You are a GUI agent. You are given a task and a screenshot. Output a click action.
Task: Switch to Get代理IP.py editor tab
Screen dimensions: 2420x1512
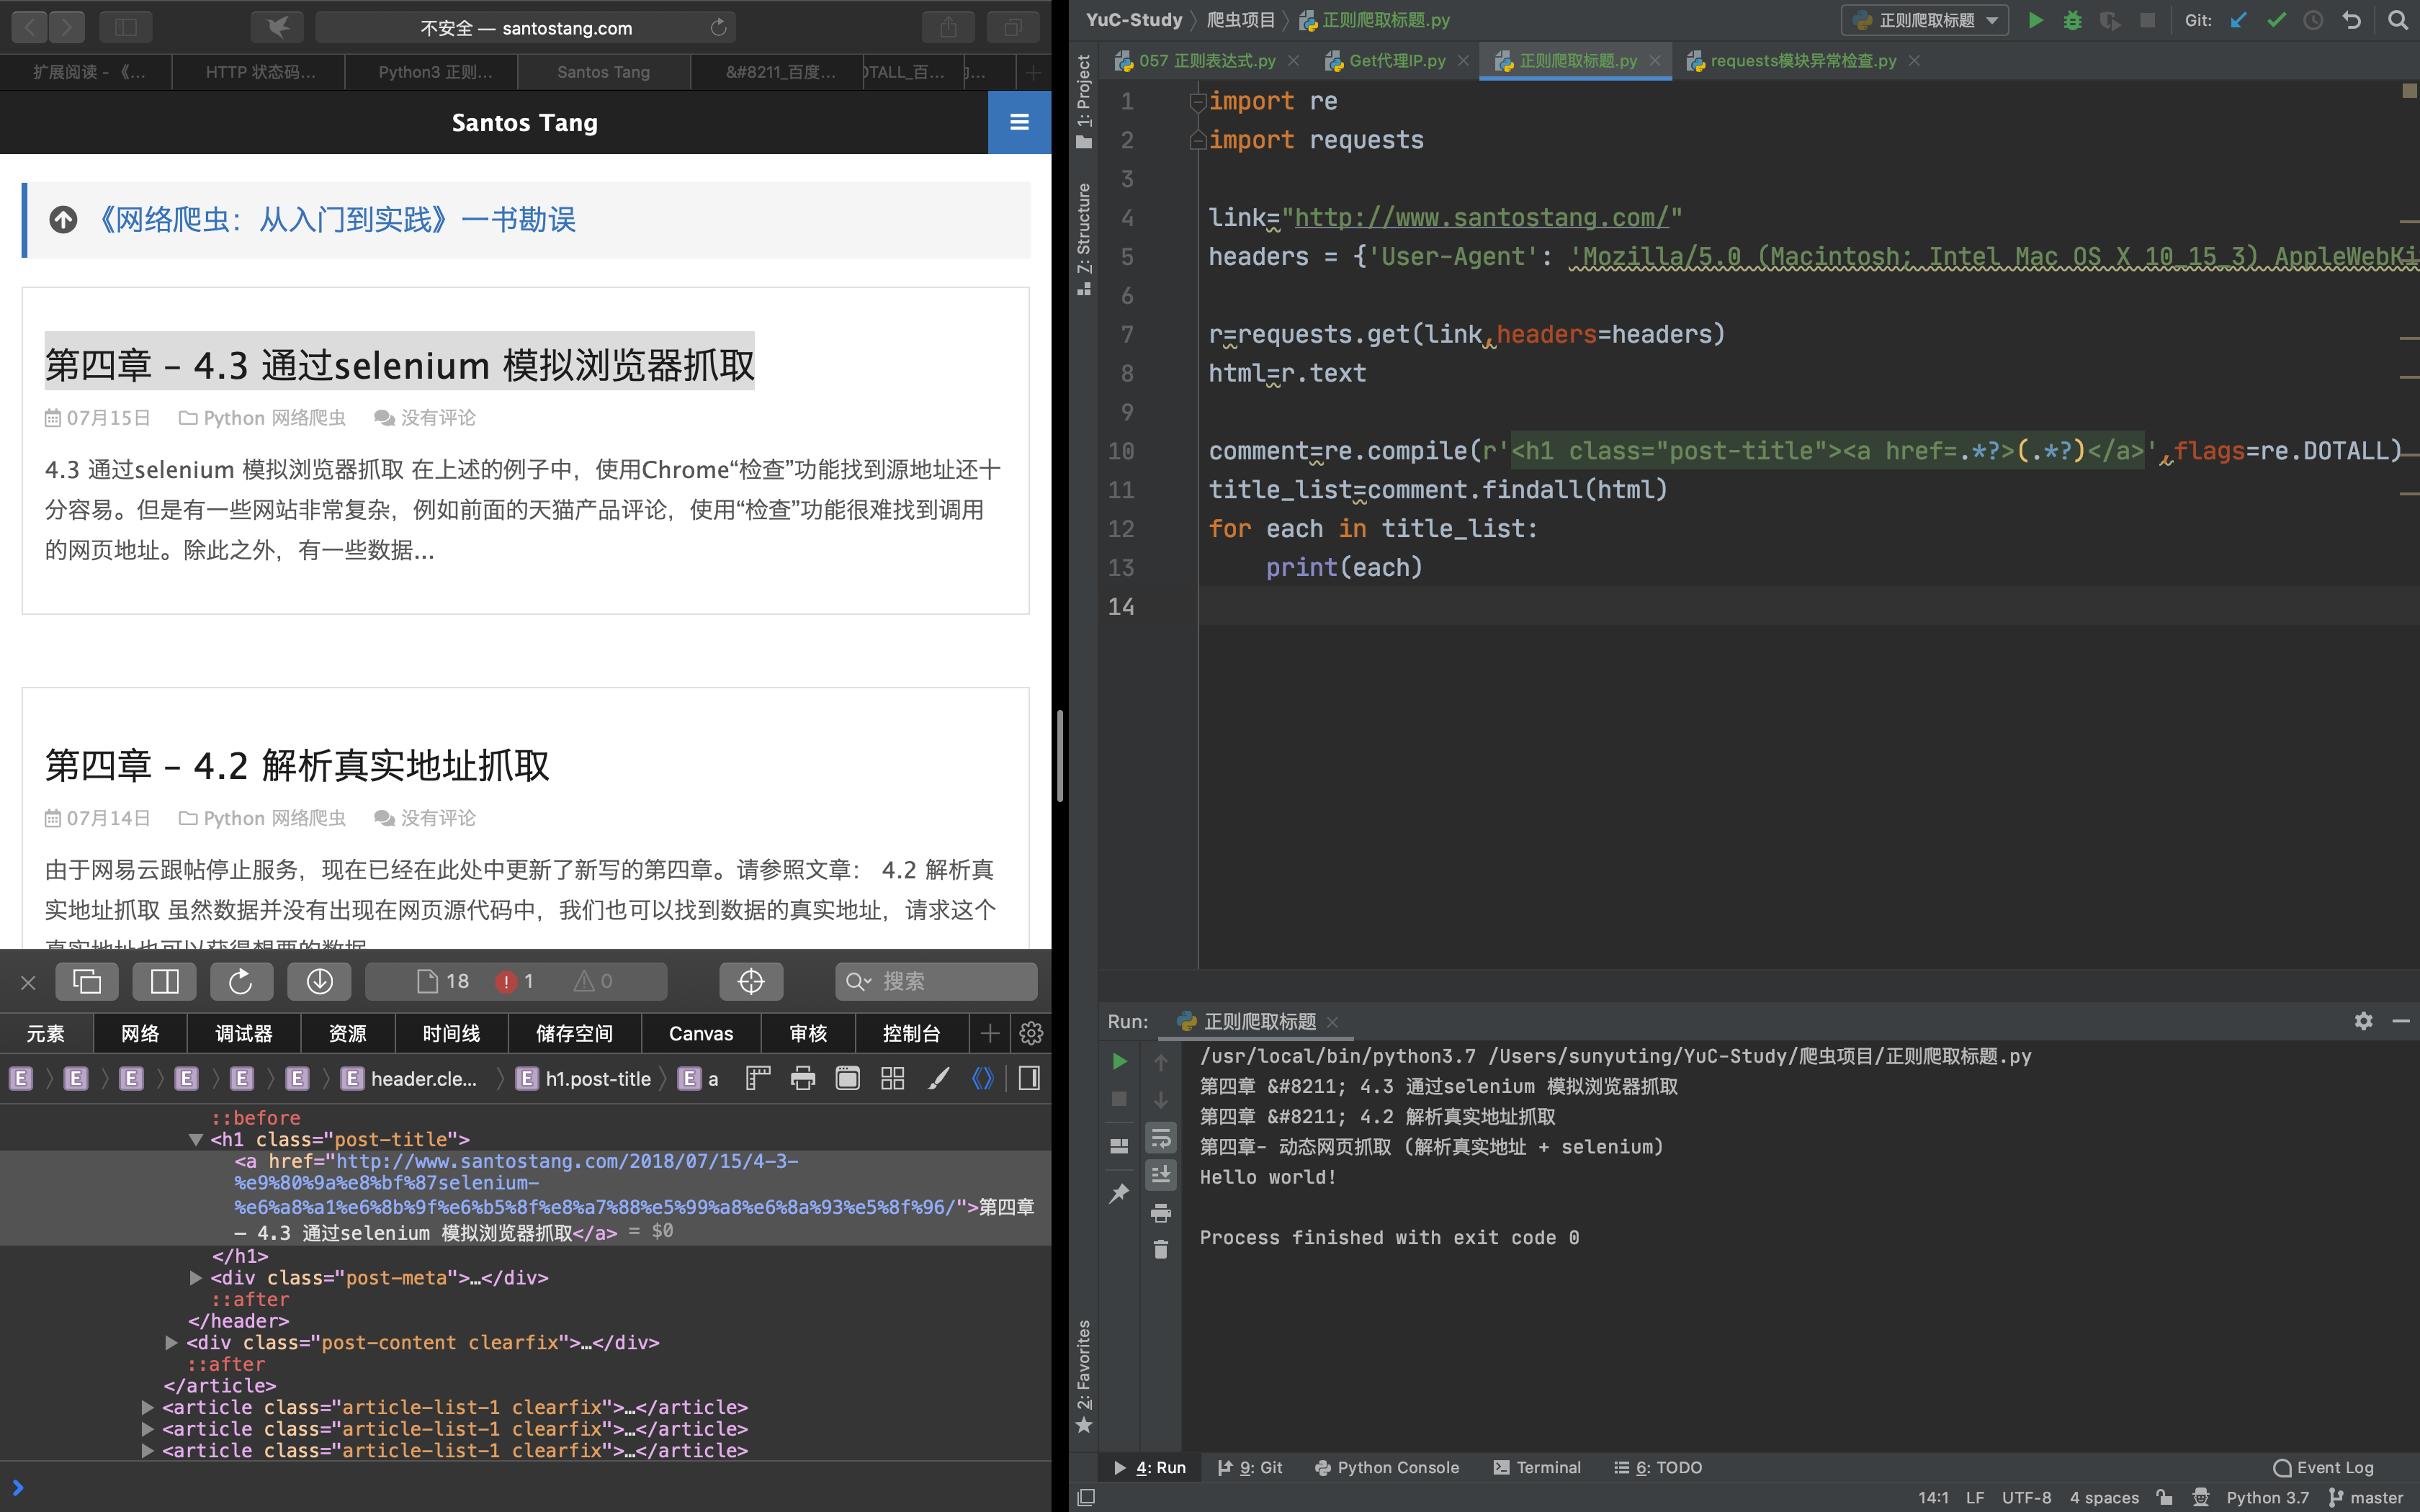[x=1397, y=61]
